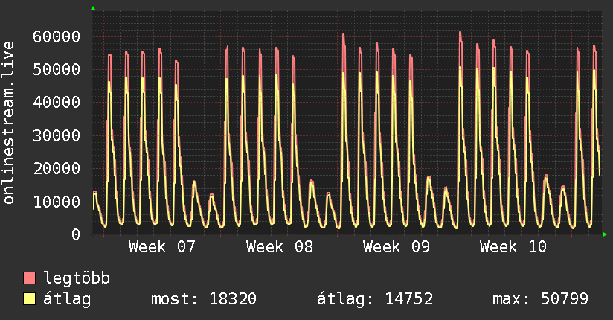
Task: Click the green arrow at the end of the x-axis
Action: 605,234
